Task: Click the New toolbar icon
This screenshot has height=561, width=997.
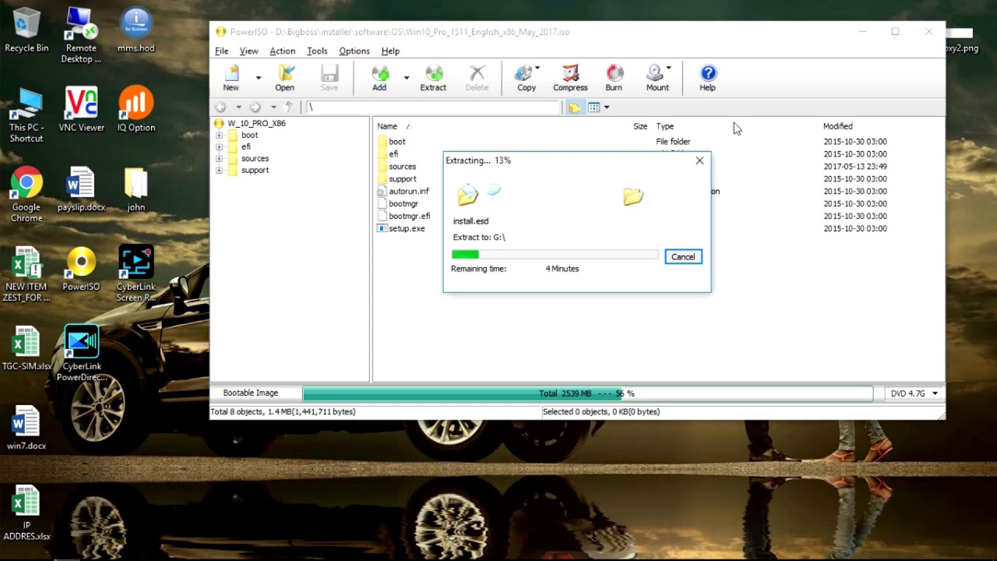Action: coord(231,78)
